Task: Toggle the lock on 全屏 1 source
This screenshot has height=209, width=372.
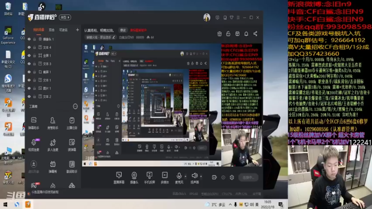Action: coord(34,55)
